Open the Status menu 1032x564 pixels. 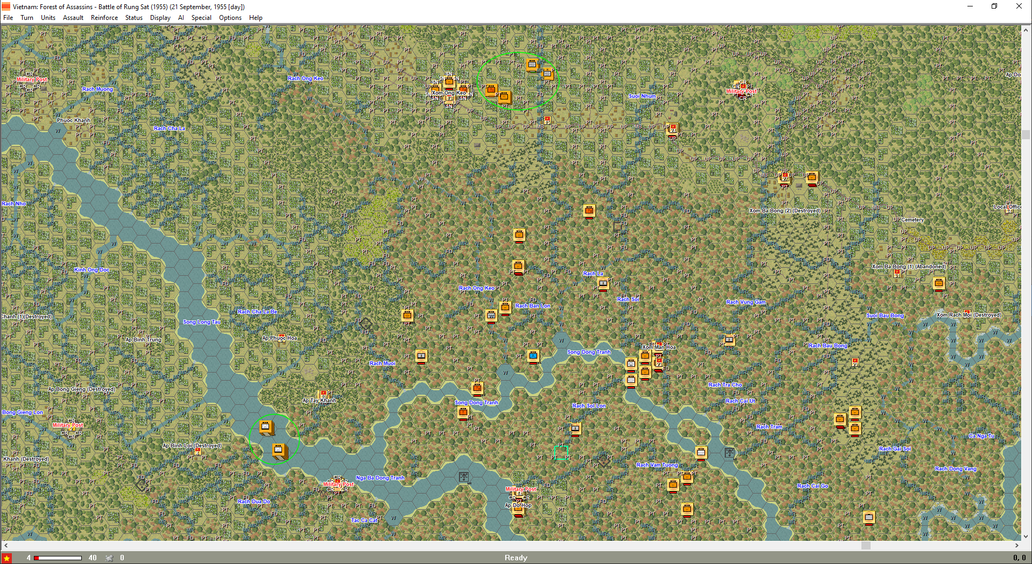134,18
